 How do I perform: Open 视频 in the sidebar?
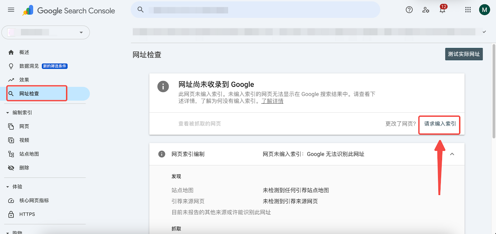tap(24, 140)
